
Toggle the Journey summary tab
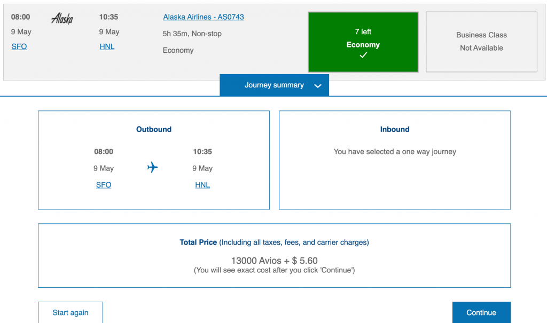click(x=274, y=85)
